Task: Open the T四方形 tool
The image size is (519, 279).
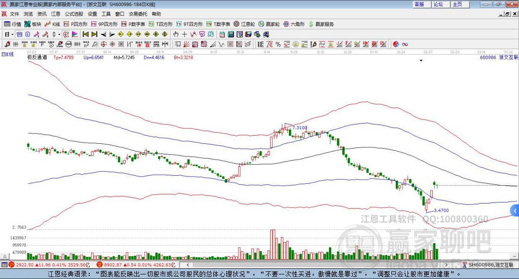Action: [x=161, y=24]
